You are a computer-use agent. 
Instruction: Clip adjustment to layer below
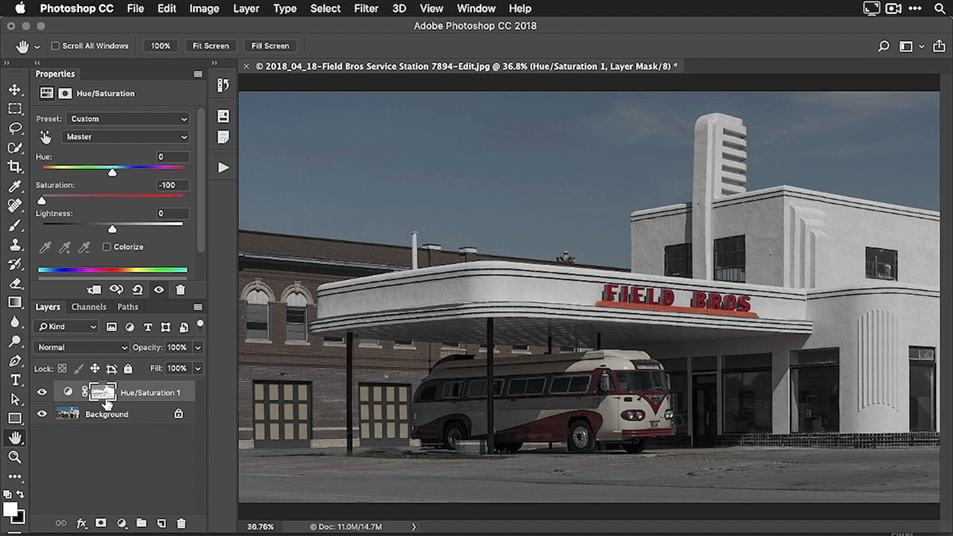94,290
